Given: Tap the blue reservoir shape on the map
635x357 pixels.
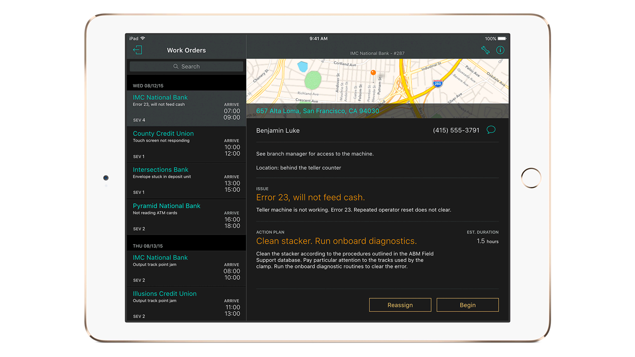Looking at the screenshot, I should tap(302, 66).
